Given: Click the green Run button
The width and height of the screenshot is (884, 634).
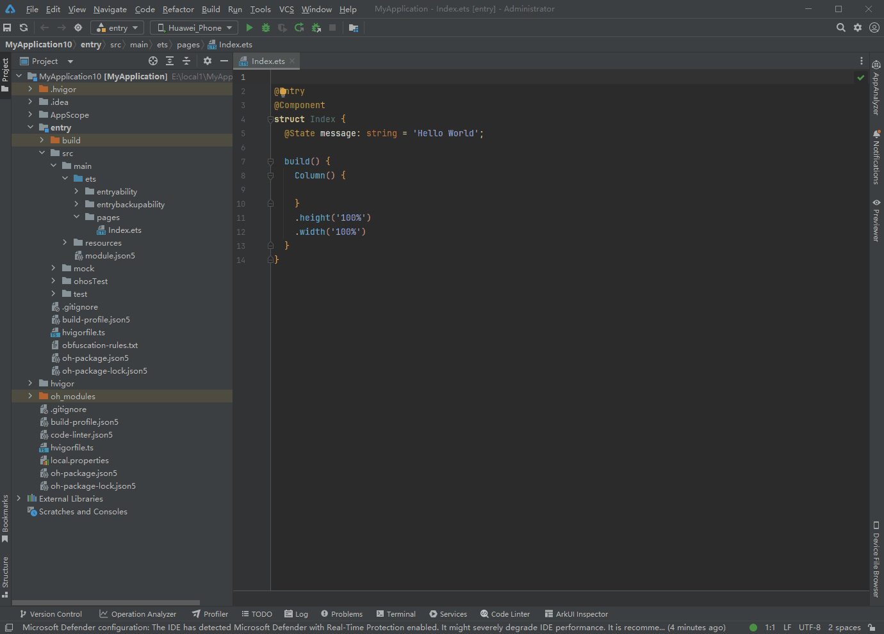Looking at the screenshot, I should [249, 28].
